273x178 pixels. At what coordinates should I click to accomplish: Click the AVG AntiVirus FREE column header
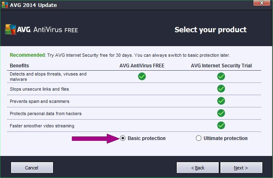142,66
